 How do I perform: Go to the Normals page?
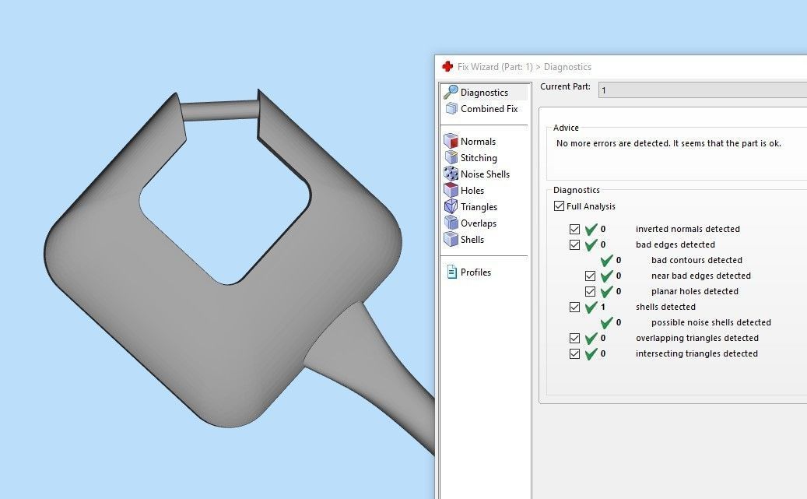tap(478, 141)
